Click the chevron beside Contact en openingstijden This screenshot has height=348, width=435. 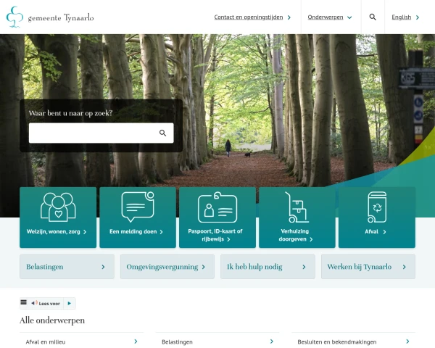pyautogui.click(x=289, y=17)
